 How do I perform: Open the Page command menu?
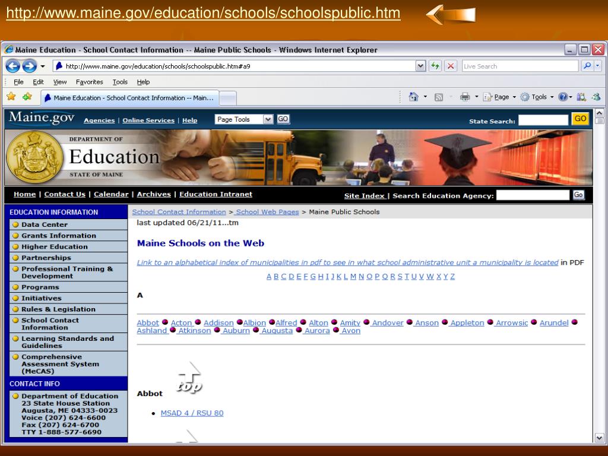(x=499, y=97)
